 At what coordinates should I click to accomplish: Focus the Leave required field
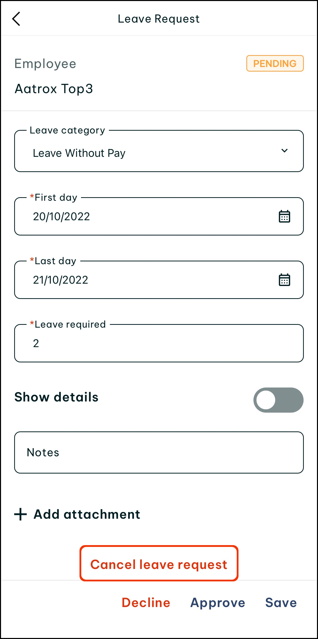[x=159, y=343]
